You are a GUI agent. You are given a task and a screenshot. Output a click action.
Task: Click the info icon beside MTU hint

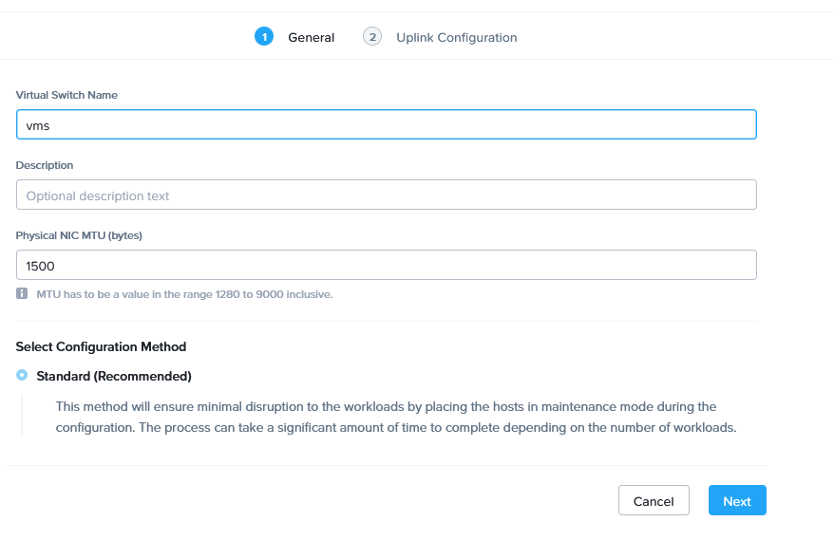[x=22, y=294]
